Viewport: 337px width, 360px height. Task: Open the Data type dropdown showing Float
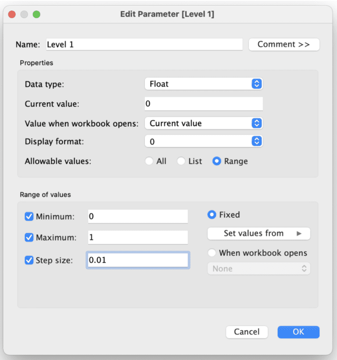[x=203, y=83]
